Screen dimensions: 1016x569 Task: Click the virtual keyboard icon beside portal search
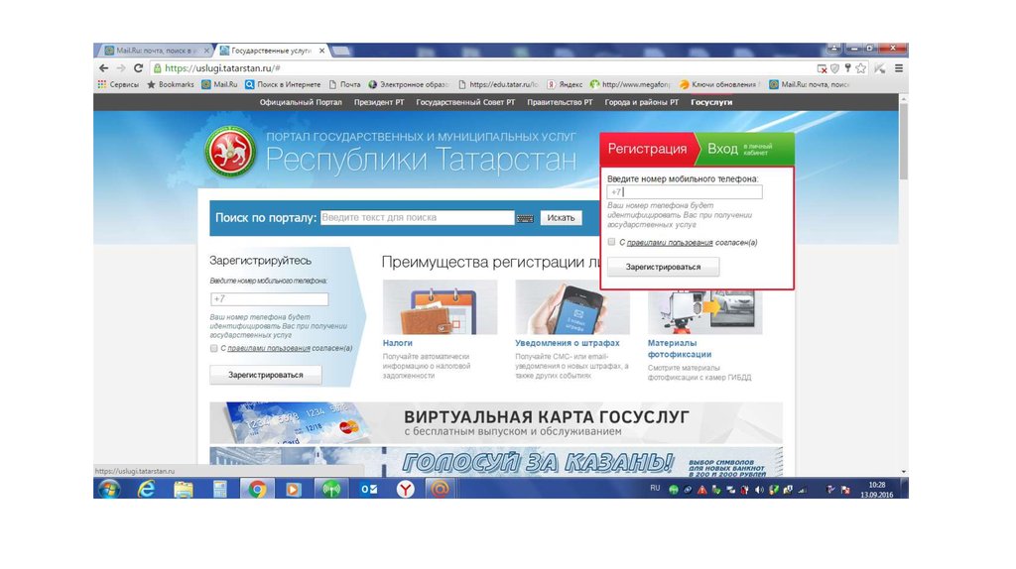click(x=525, y=218)
